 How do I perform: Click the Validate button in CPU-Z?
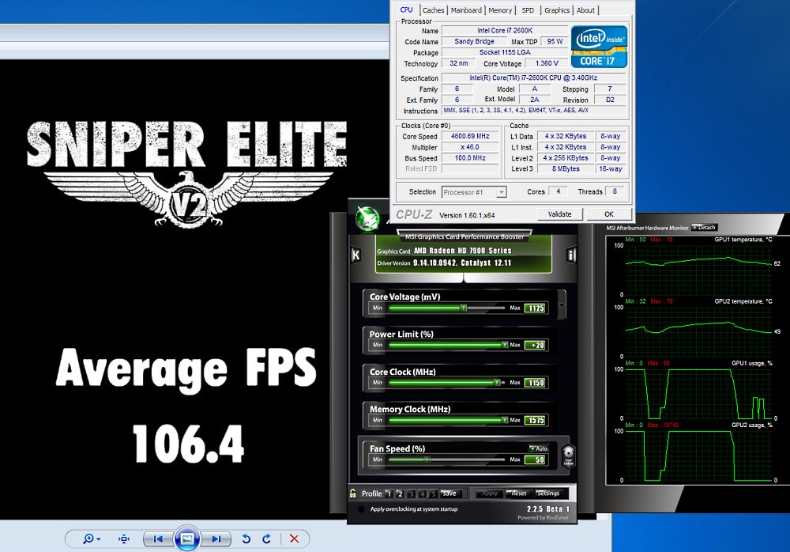pos(560,214)
